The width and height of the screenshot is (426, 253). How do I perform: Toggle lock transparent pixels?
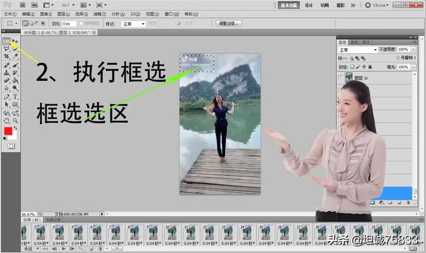352,66
